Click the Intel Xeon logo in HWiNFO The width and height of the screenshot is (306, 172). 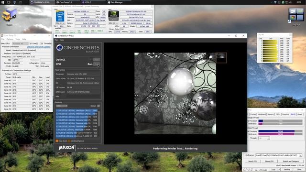click(60, 16)
